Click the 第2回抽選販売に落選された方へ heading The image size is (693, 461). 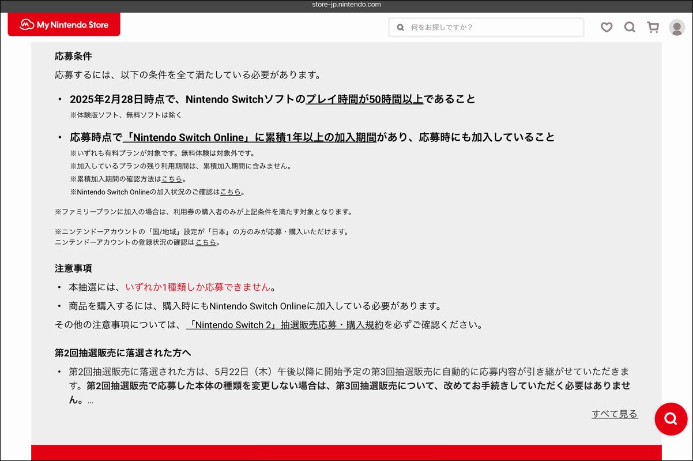coord(123,353)
